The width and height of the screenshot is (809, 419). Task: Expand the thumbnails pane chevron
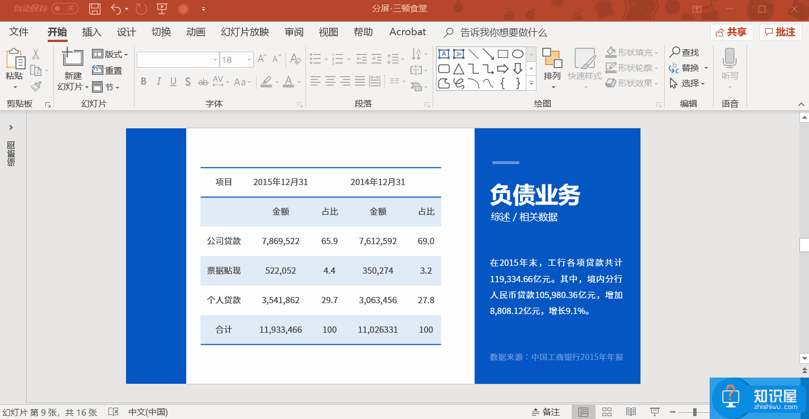[11, 127]
